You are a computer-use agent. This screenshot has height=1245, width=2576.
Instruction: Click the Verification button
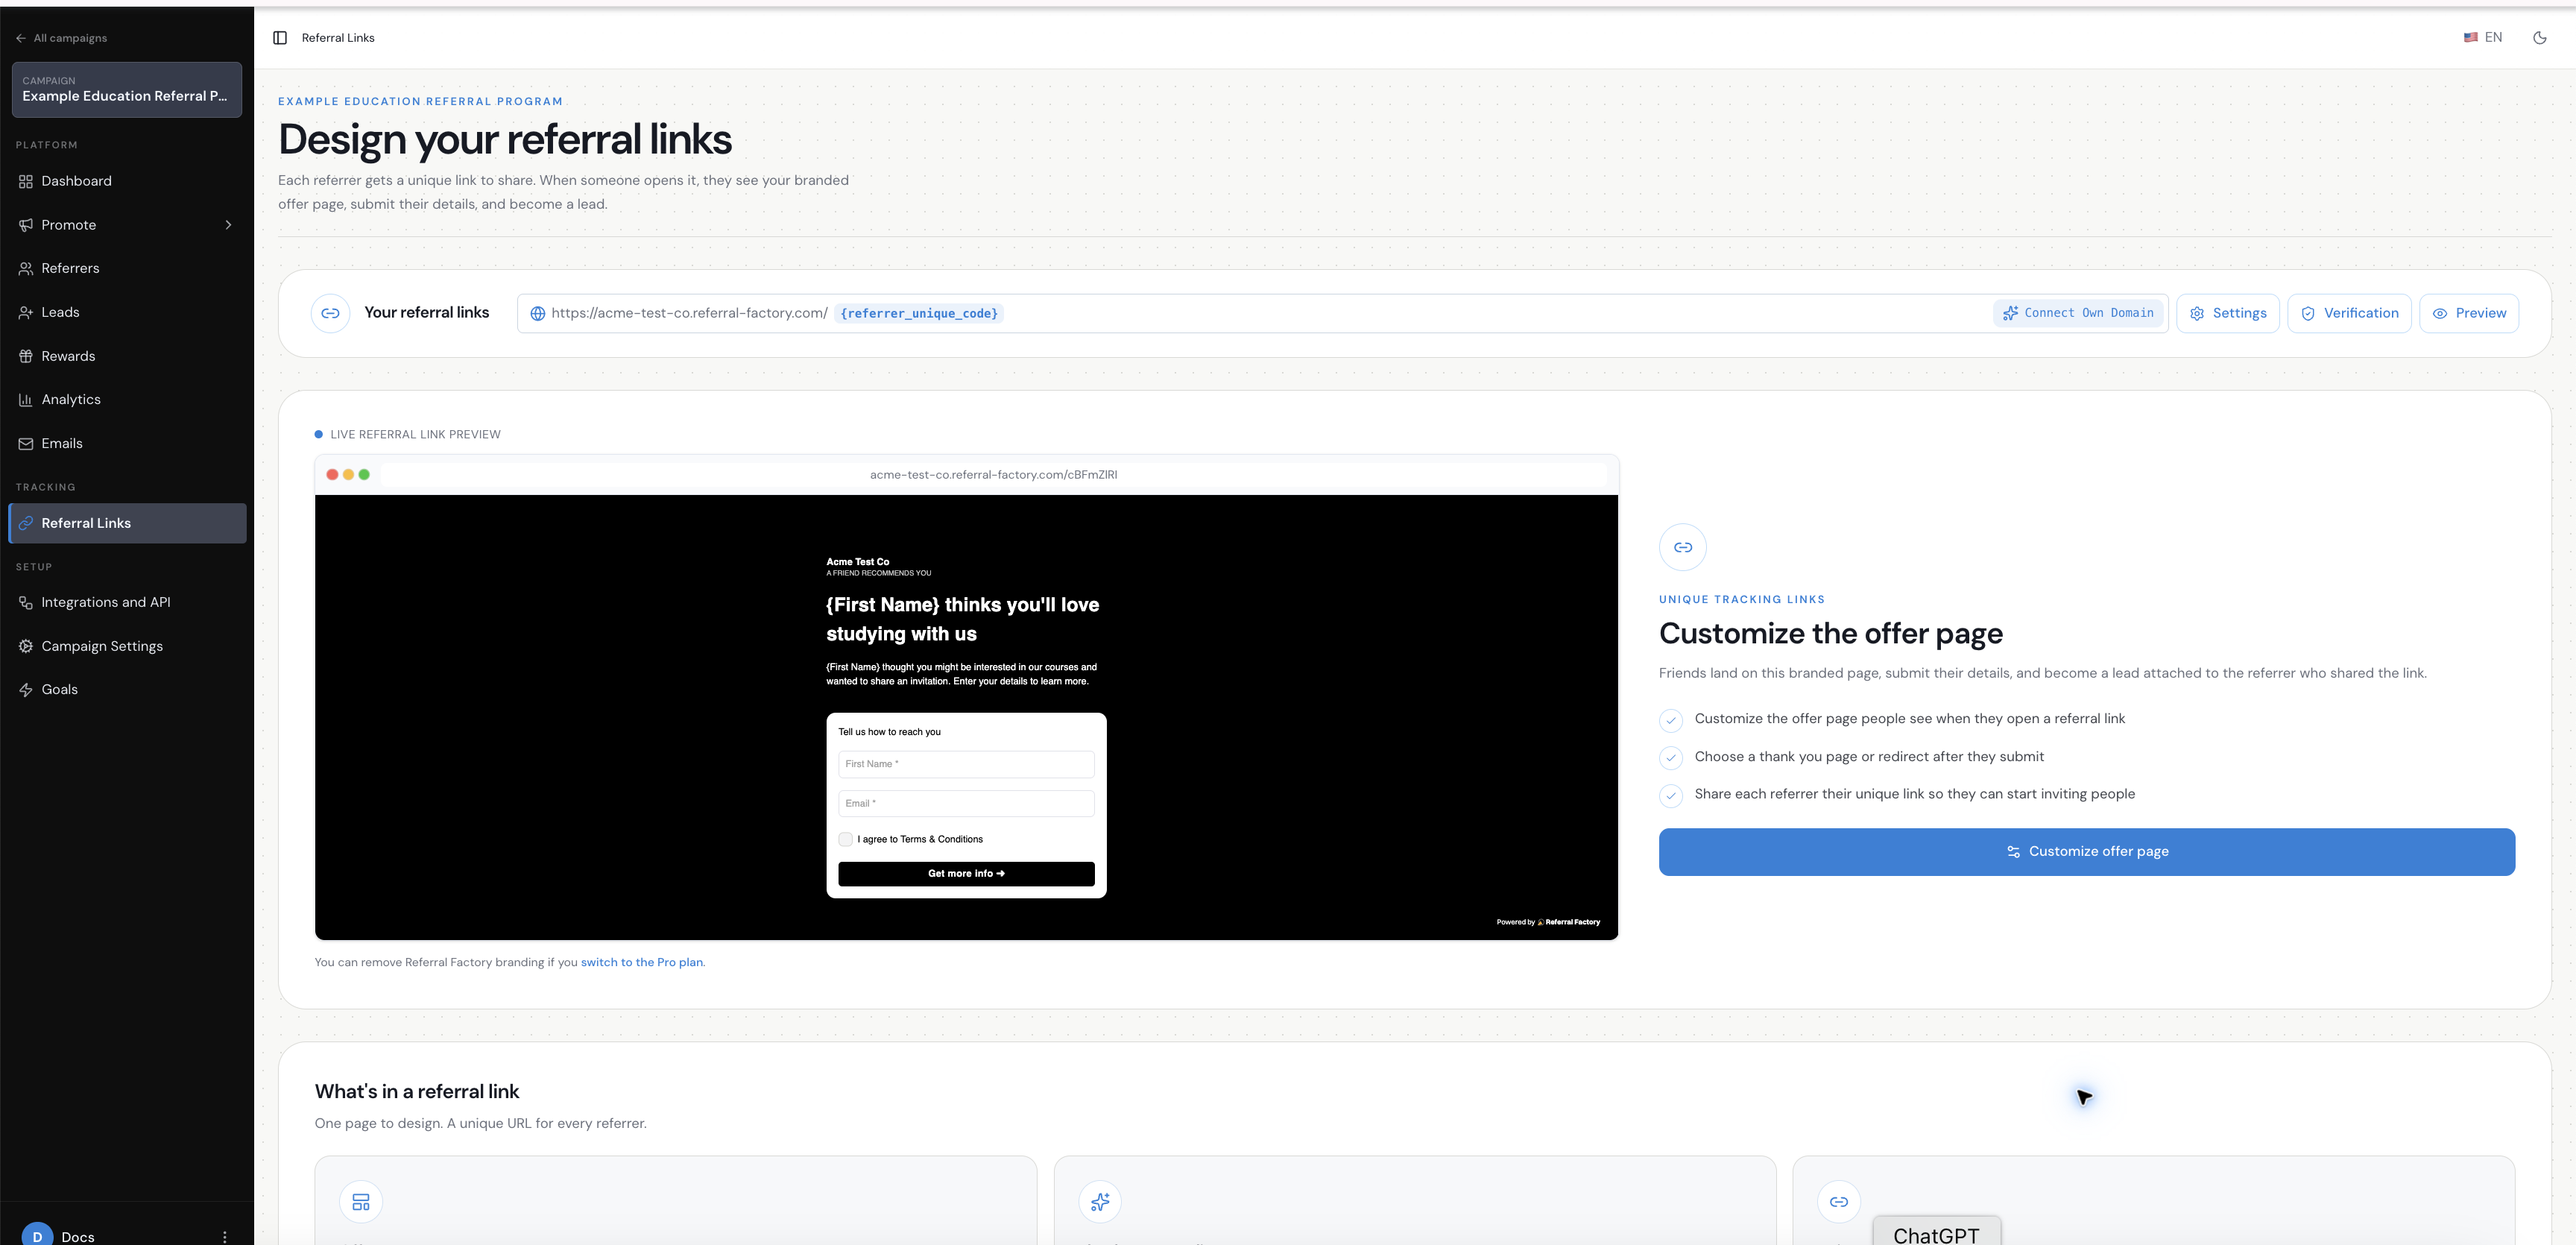pyautogui.click(x=2350, y=314)
